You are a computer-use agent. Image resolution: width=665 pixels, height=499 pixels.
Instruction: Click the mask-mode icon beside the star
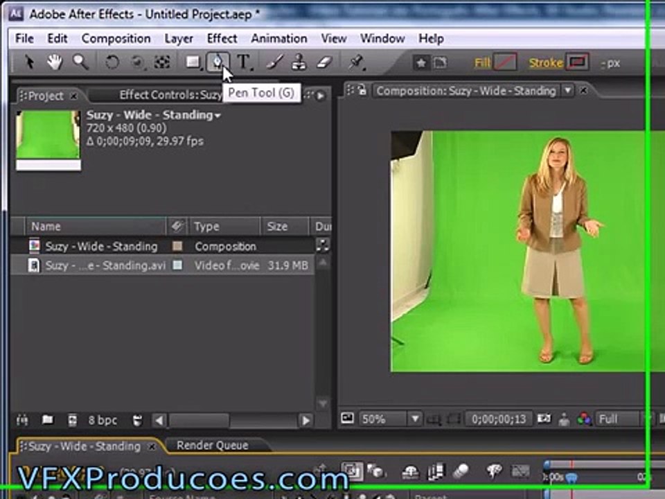pyautogui.click(x=441, y=63)
